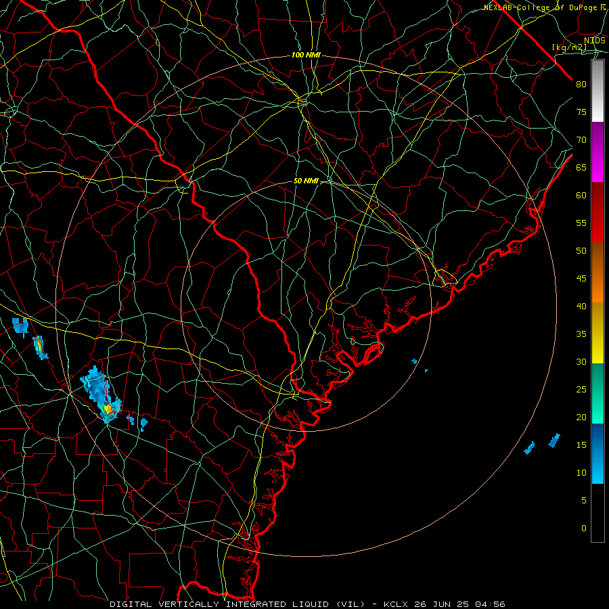Click the yellow segment of the legend bar
The height and width of the screenshot is (609, 609).
pyautogui.click(x=597, y=333)
